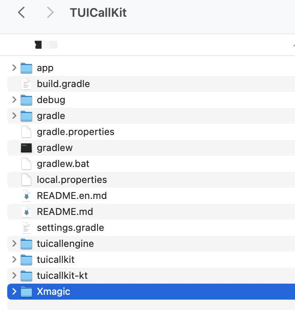295x310 pixels.
Task: Go forward using the right chevron button
Action: coord(50,12)
